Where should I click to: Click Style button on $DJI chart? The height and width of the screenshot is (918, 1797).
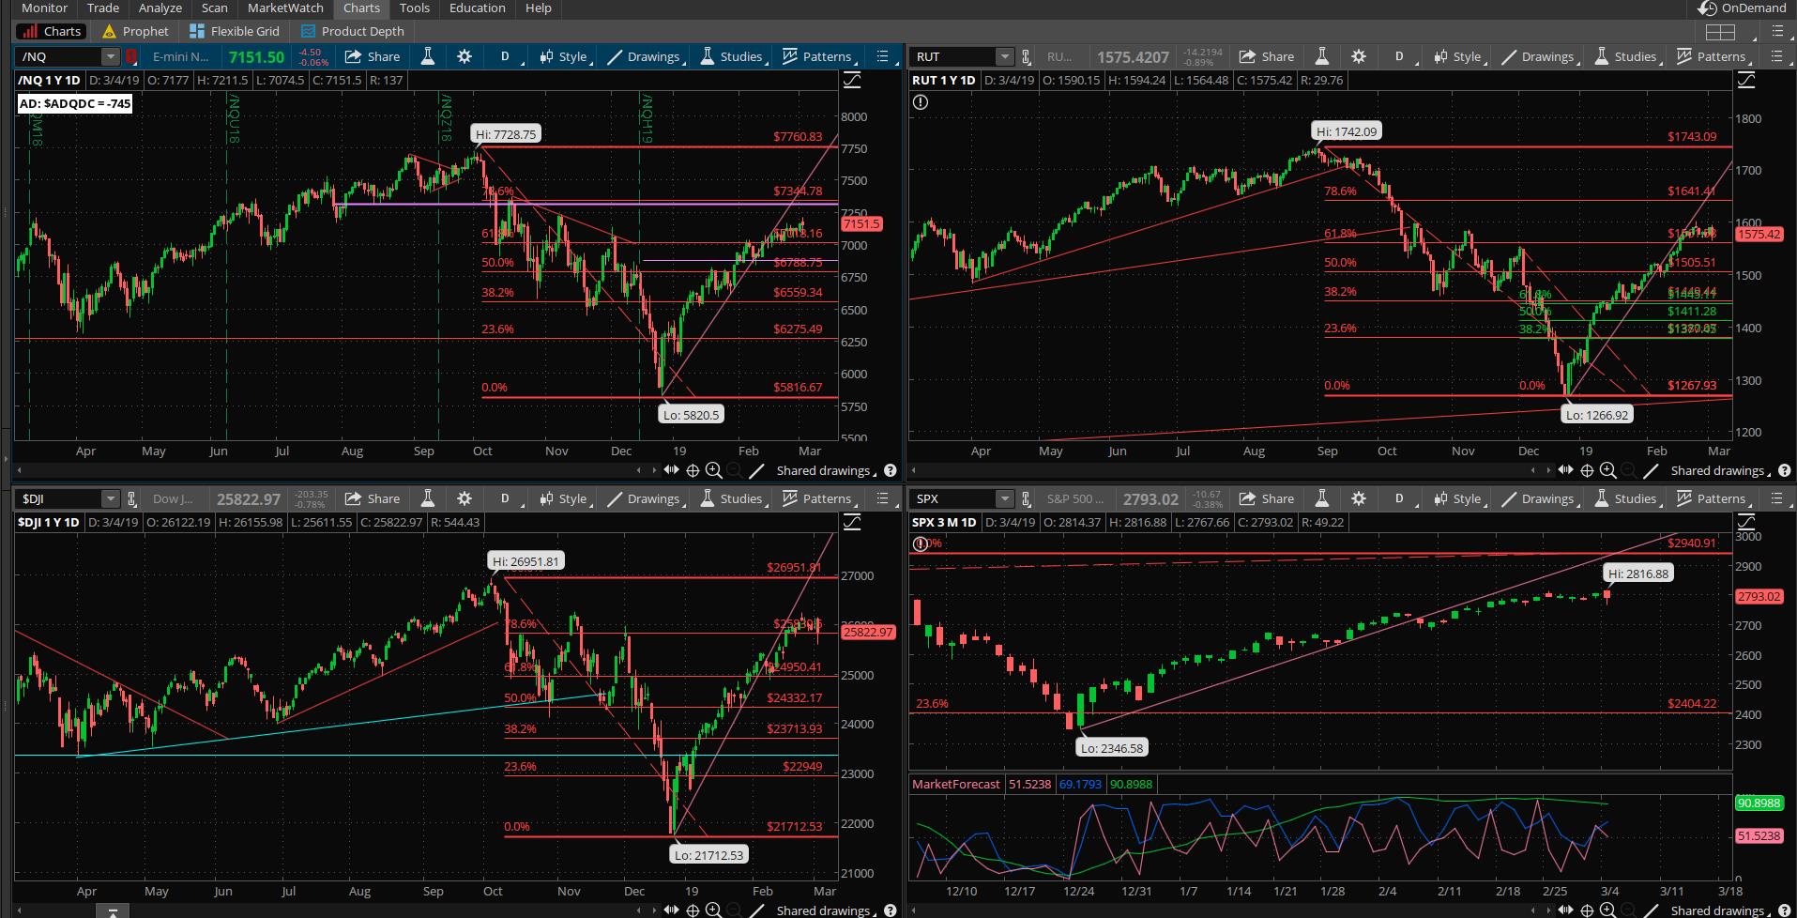point(563,498)
